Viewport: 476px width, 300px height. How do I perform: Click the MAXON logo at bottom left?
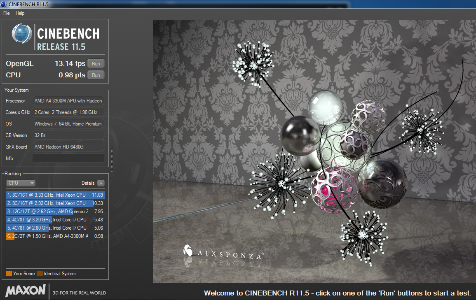[x=26, y=290]
